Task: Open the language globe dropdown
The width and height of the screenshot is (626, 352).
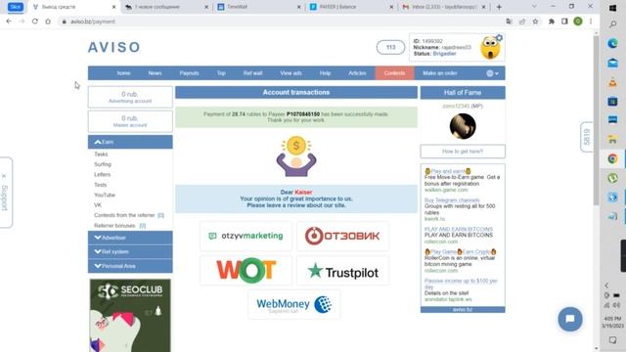Action: pyautogui.click(x=492, y=73)
